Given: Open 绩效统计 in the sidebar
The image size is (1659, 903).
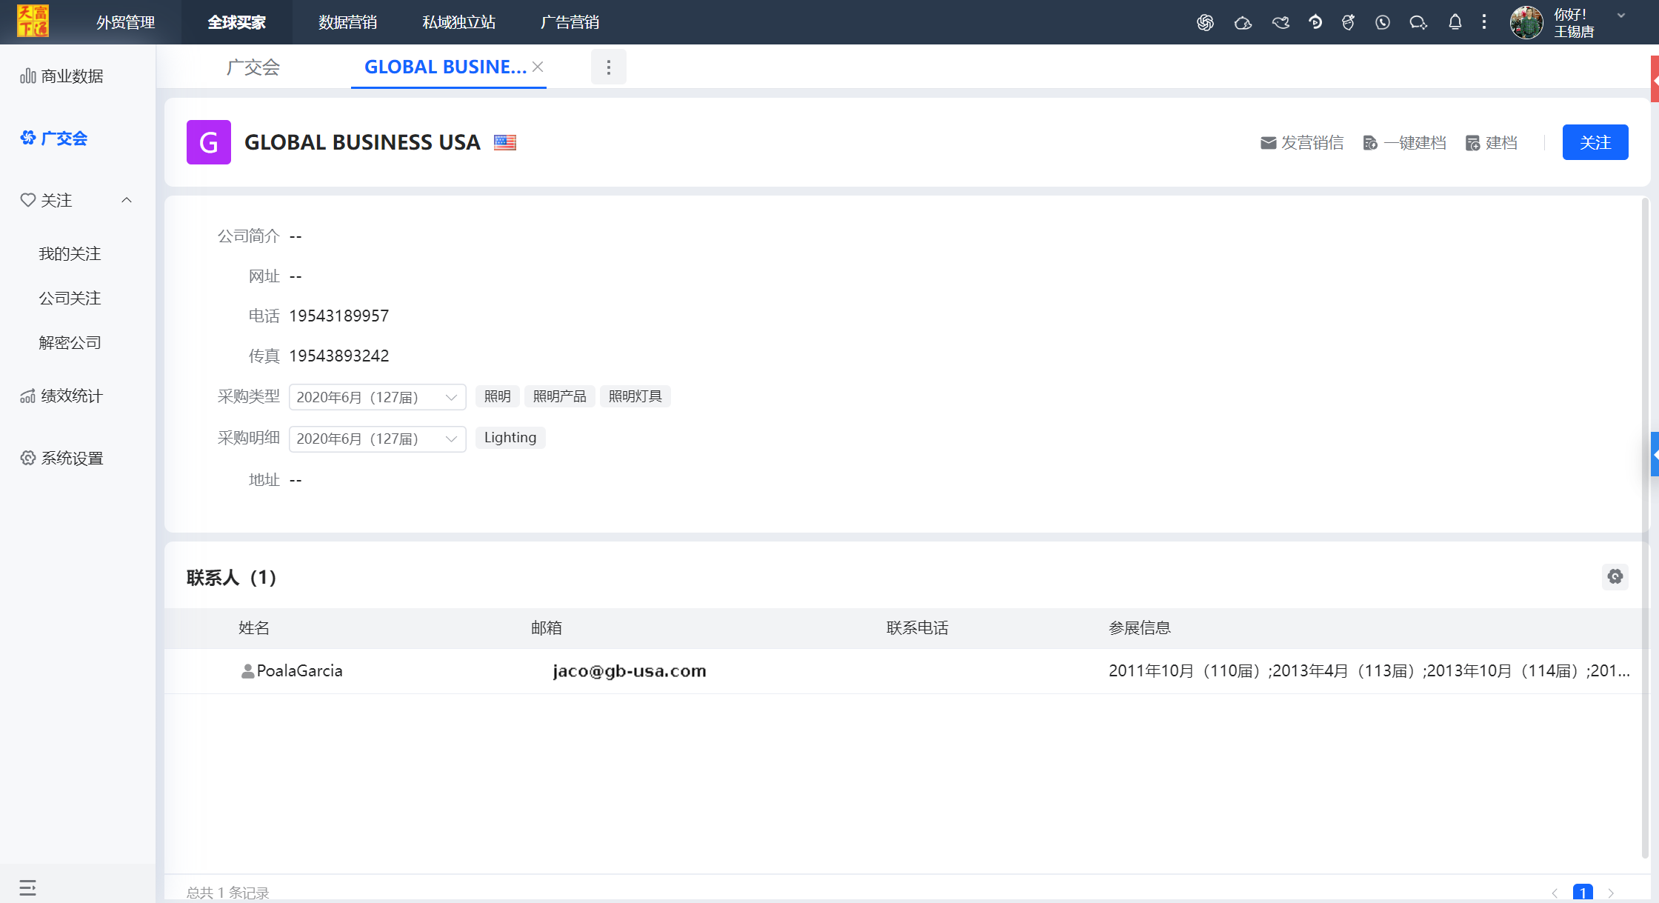Looking at the screenshot, I should click(72, 396).
